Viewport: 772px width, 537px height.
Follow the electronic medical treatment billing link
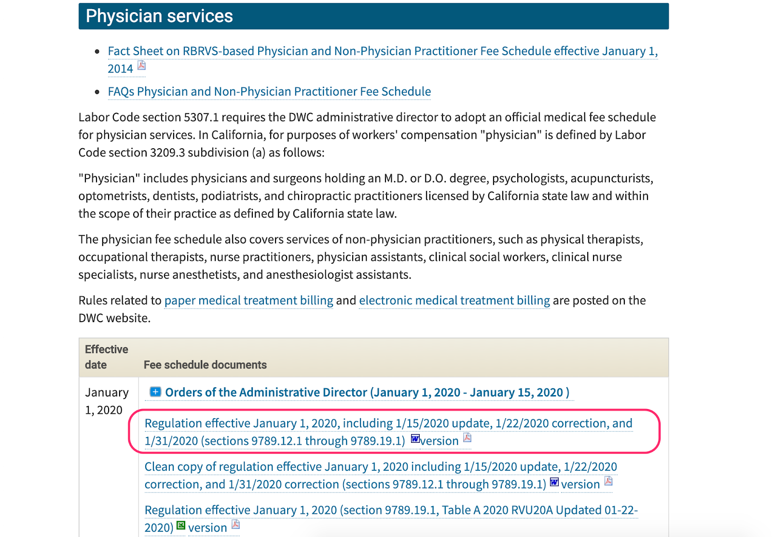[x=455, y=300]
